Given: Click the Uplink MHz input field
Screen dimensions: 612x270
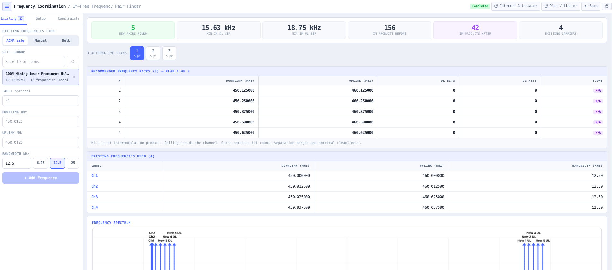Looking at the screenshot, I should [x=40, y=142].
